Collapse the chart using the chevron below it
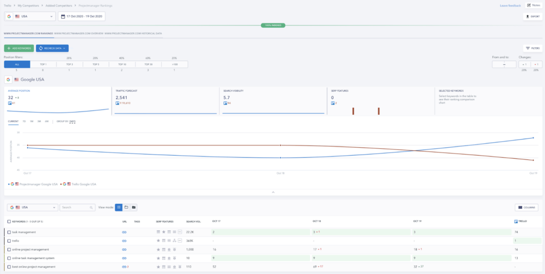 [273, 192]
